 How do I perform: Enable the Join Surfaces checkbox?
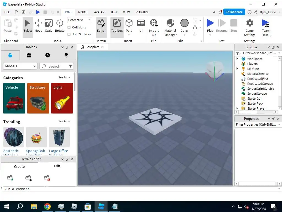point(69,34)
